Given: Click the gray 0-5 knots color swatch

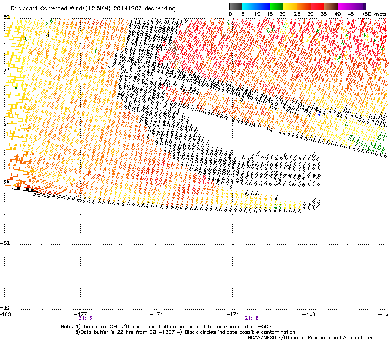Looking at the screenshot, I should pos(236,6).
